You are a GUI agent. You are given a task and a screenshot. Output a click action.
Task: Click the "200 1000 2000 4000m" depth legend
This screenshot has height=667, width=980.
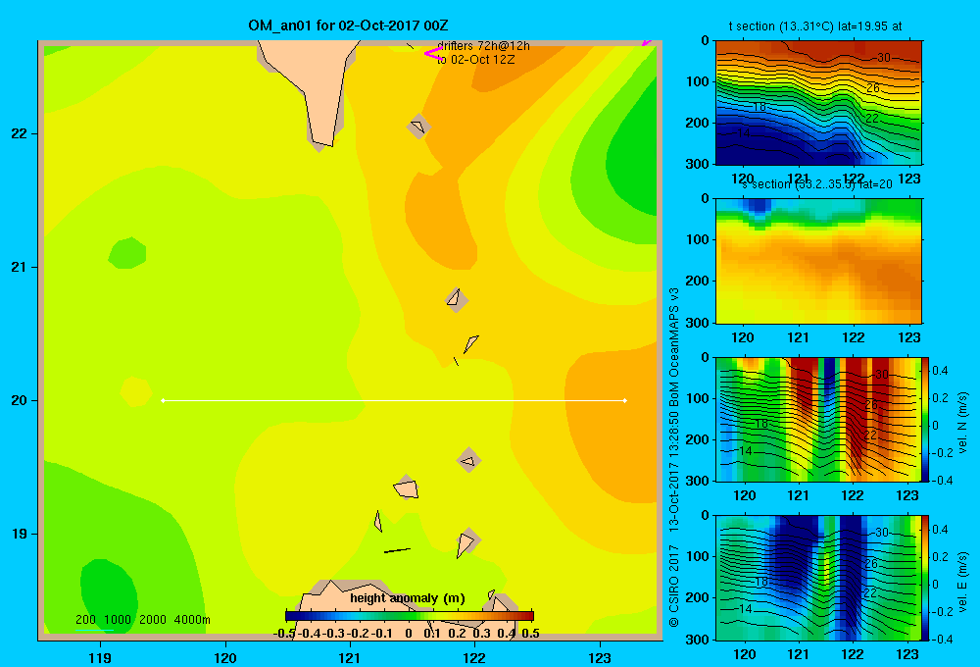(143, 620)
